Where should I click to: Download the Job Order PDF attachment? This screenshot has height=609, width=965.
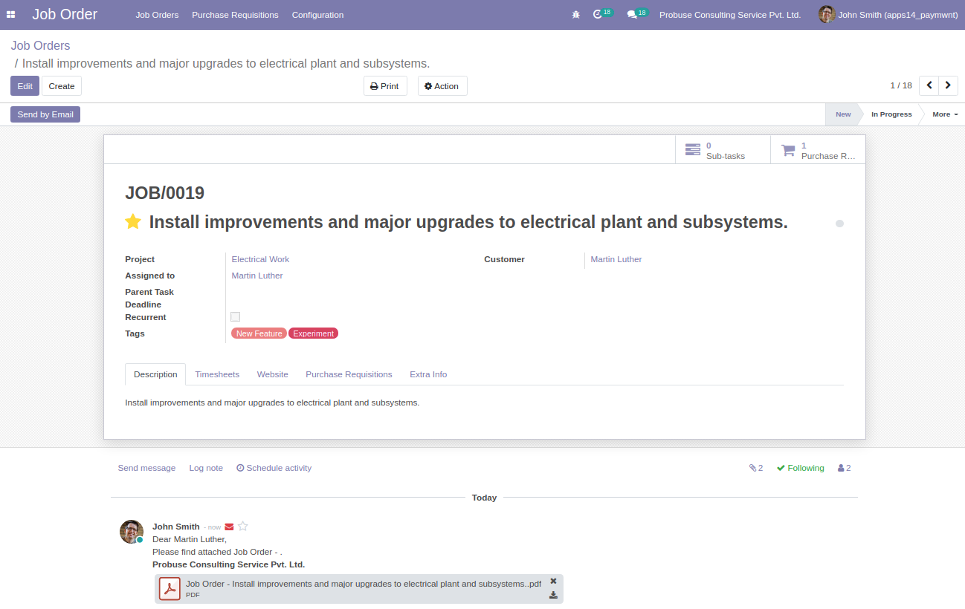click(553, 595)
